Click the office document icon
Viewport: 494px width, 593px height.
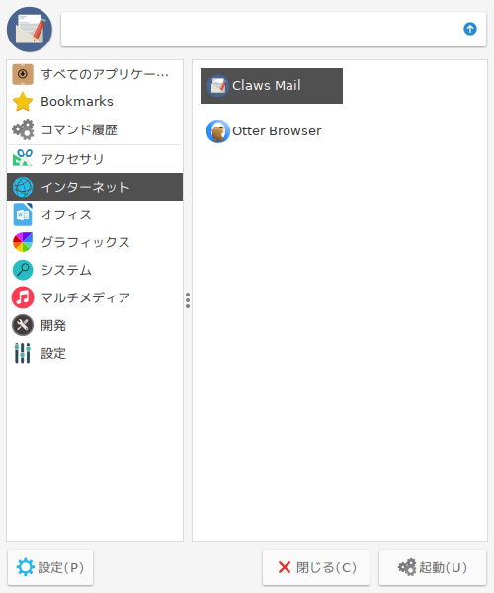[23, 214]
